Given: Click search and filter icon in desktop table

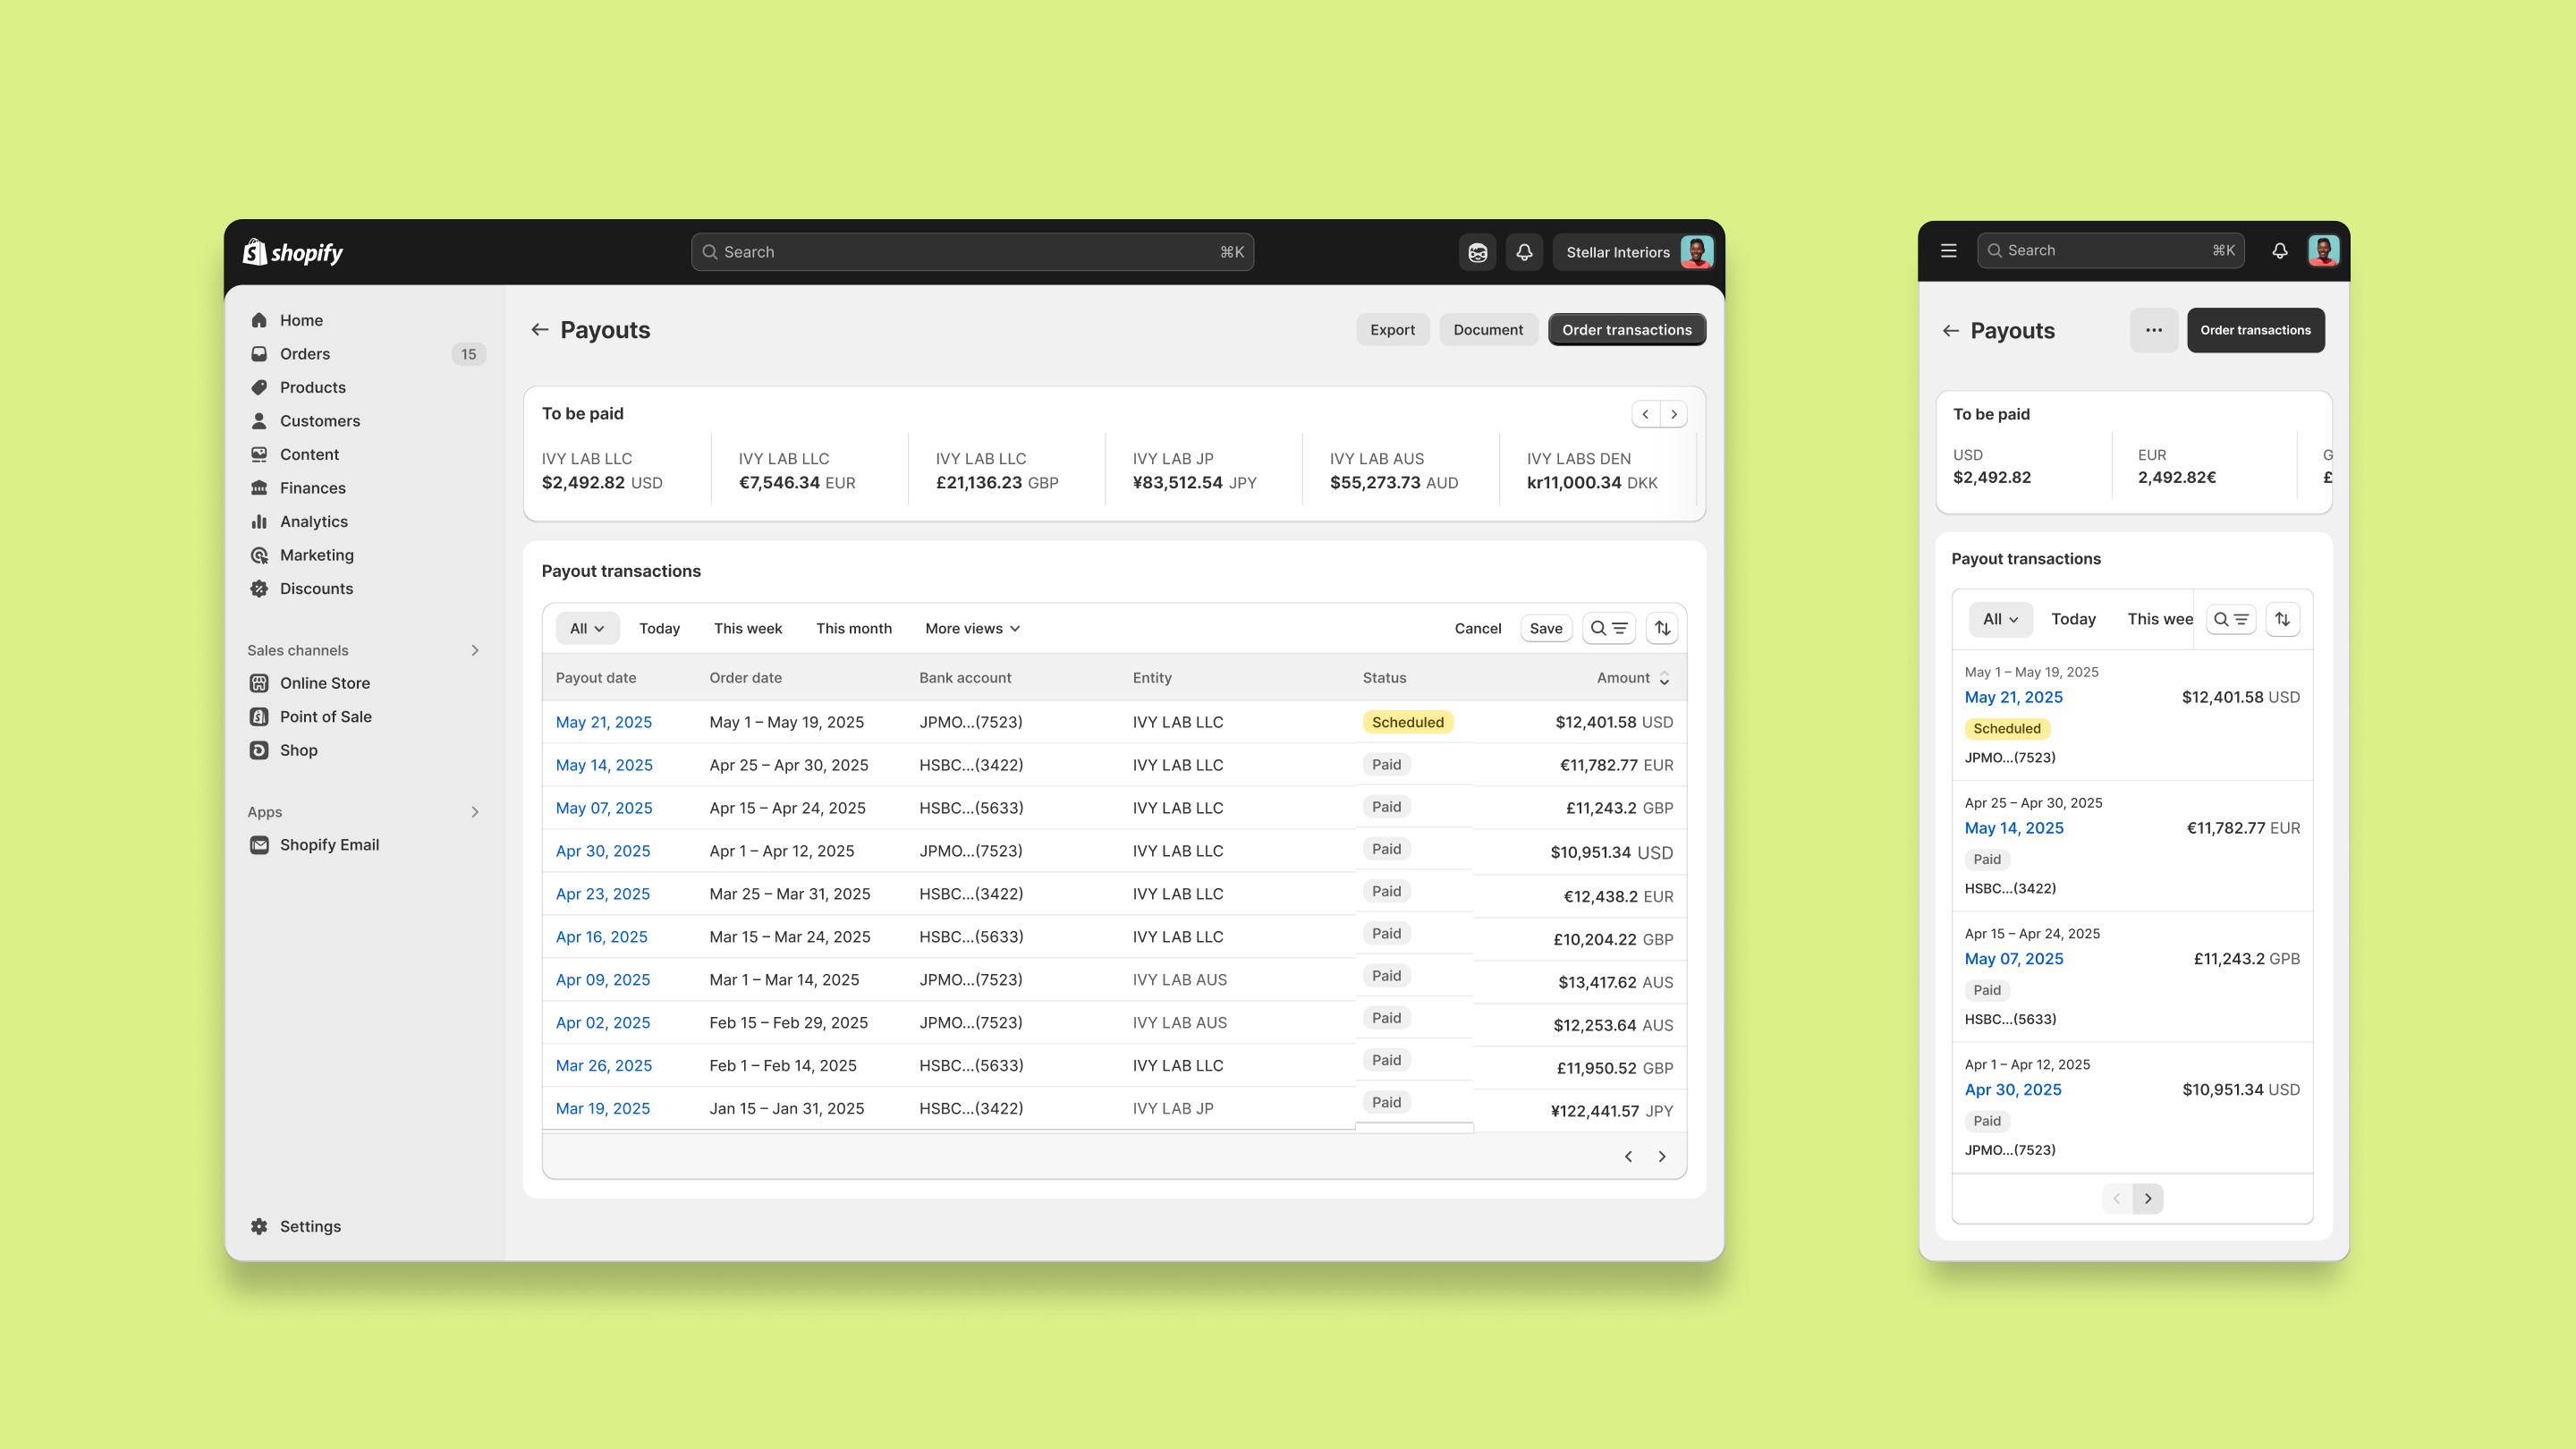Looking at the screenshot, I should (1608, 628).
